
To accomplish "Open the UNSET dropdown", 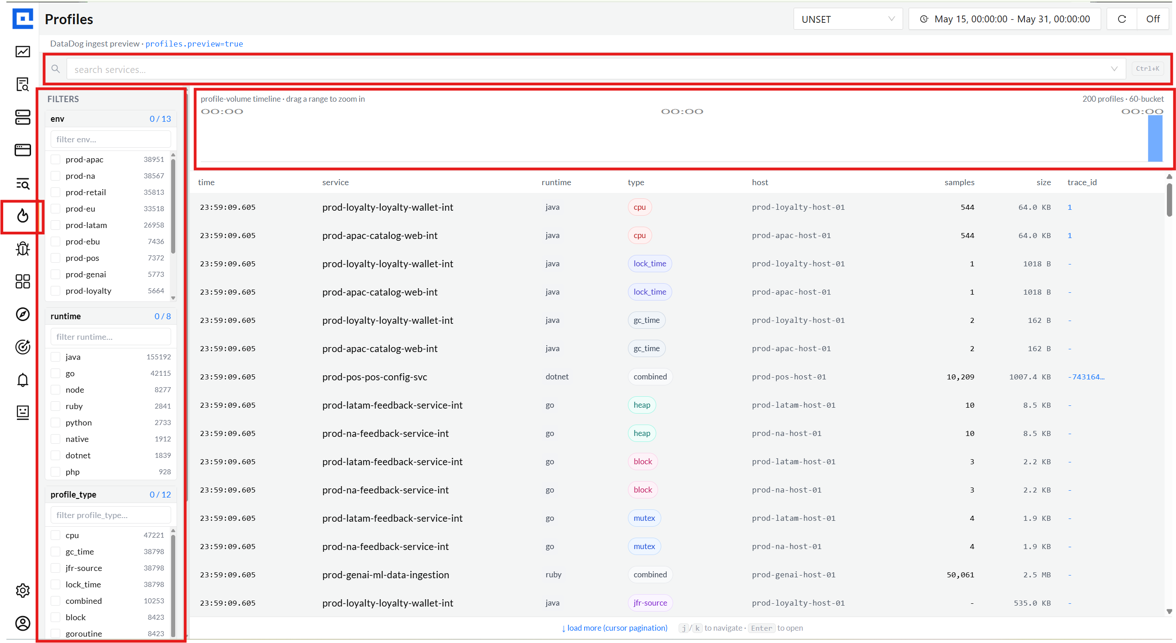I will (848, 19).
